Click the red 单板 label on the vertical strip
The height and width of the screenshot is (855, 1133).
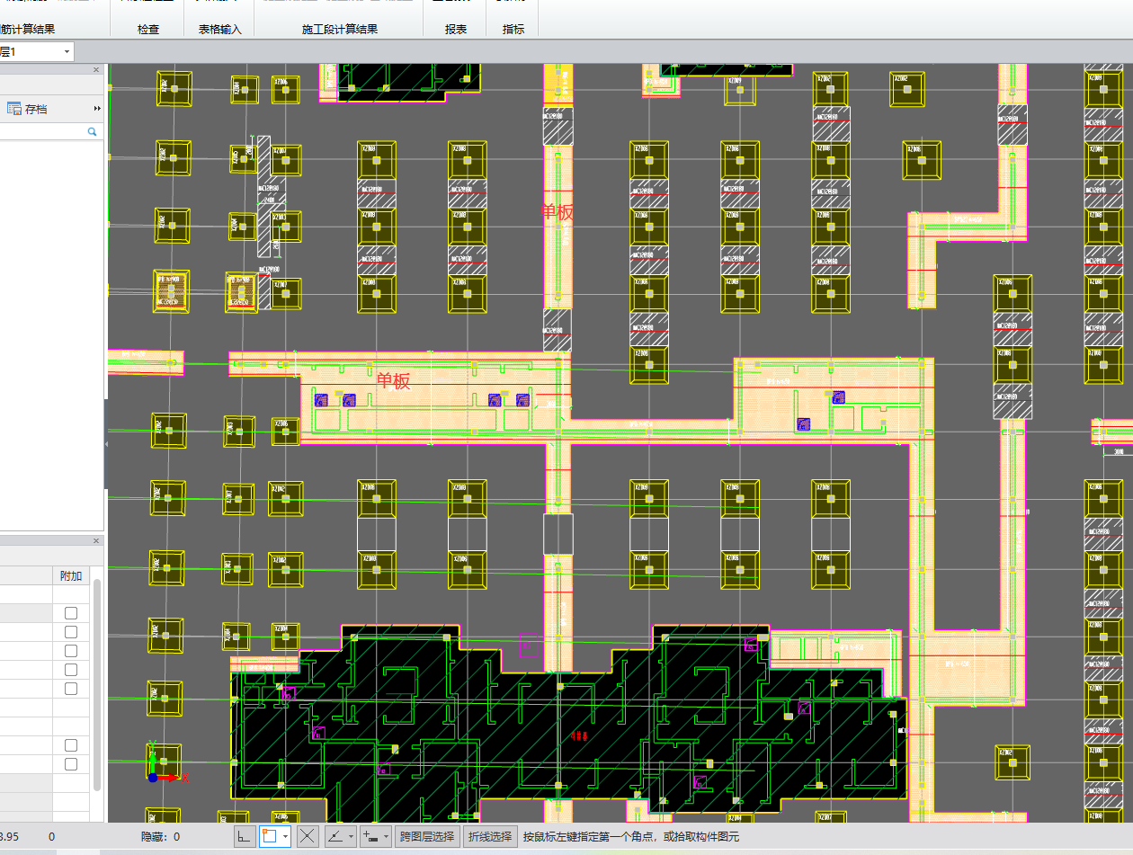(557, 212)
